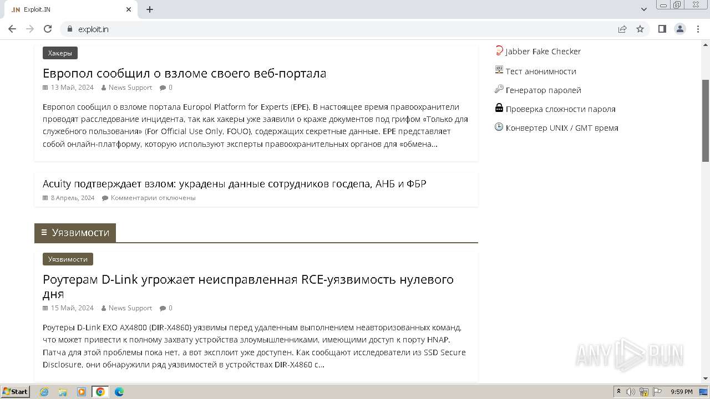Launch Internet Explorer from taskbar
This screenshot has height=399, width=710.
44,392
